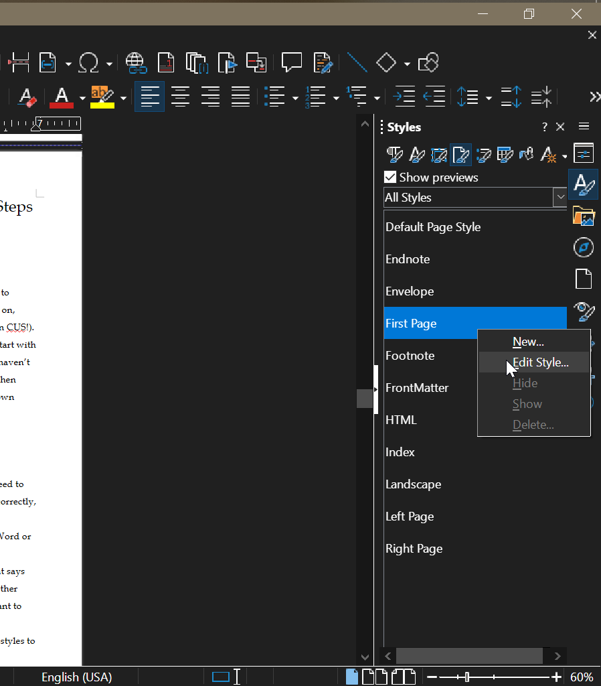
Task: Clear direct formatting
Action: coord(27,96)
